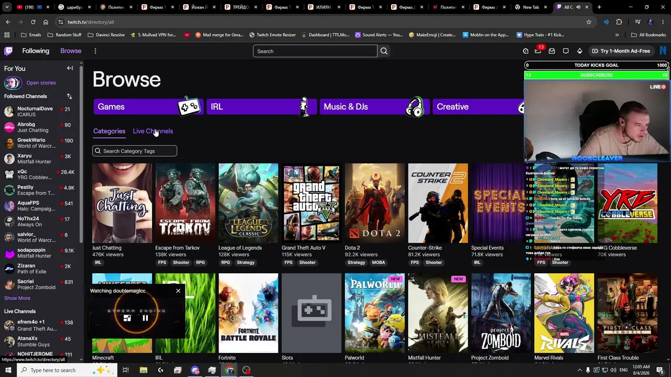Open the tab search dropdown arrow
This screenshot has height=377, width=671.
[x=7, y=7]
